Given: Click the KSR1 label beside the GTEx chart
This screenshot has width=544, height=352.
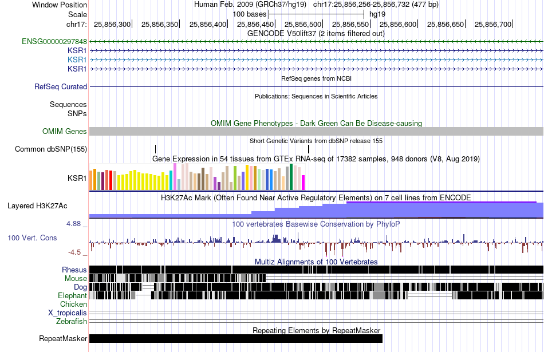Looking at the screenshot, I should [x=77, y=178].
